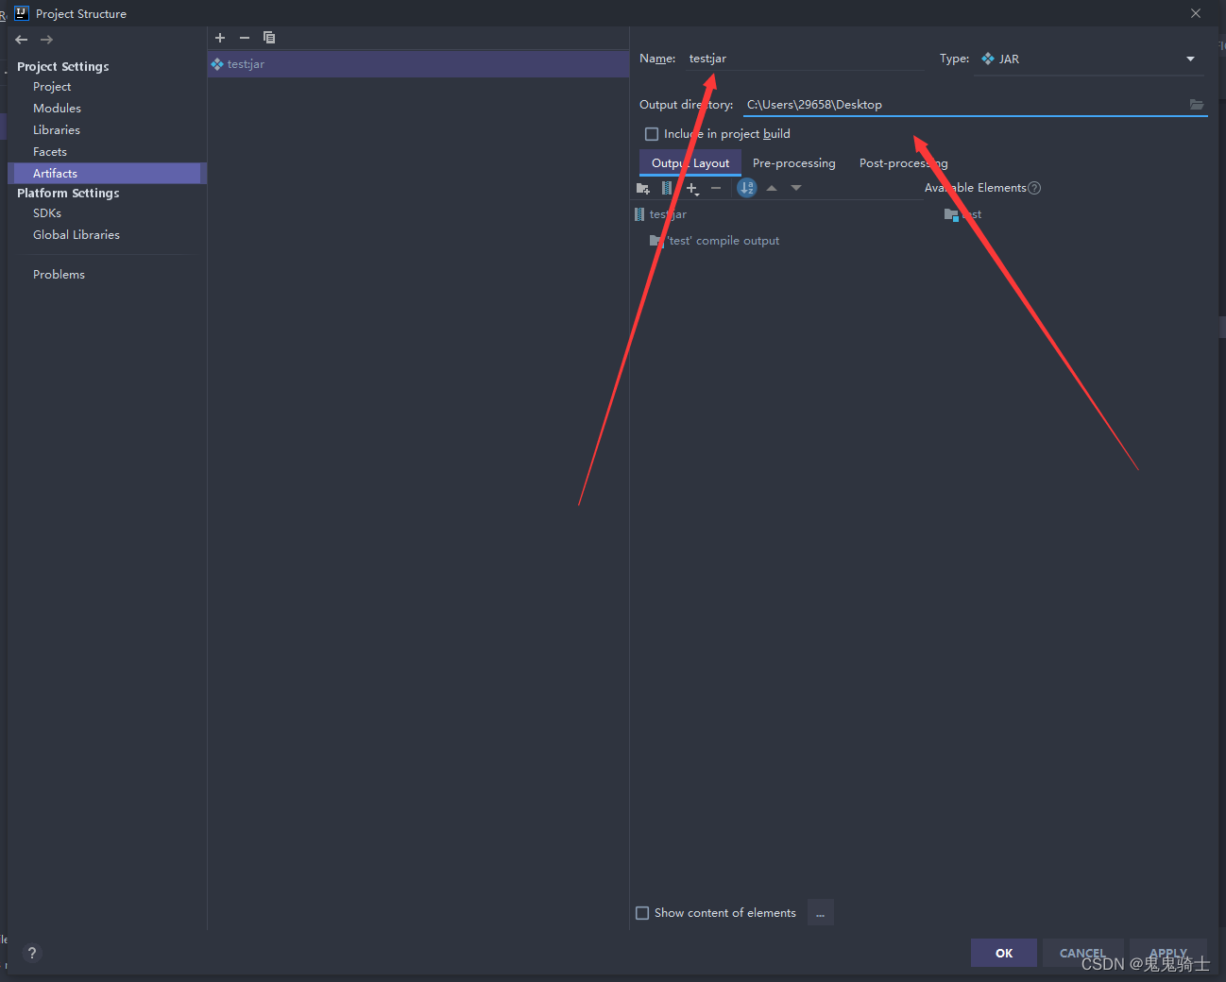
Task: Click the Apply button
Action: pos(1168,953)
